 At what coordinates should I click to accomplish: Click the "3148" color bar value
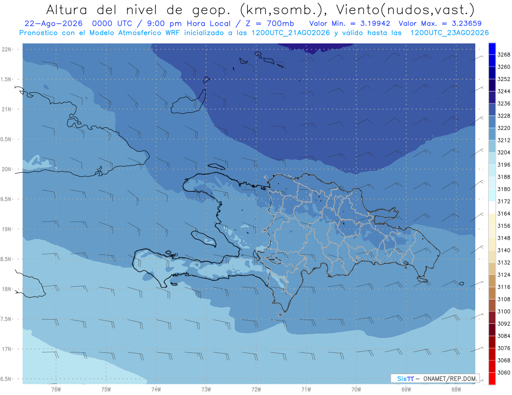point(504,238)
